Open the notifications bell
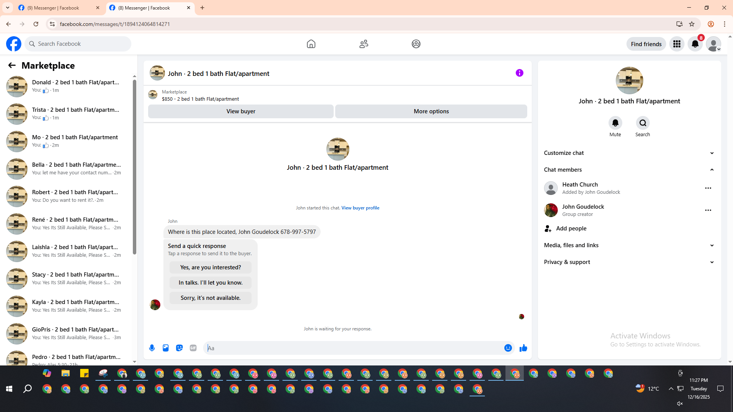 coord(695,44)
